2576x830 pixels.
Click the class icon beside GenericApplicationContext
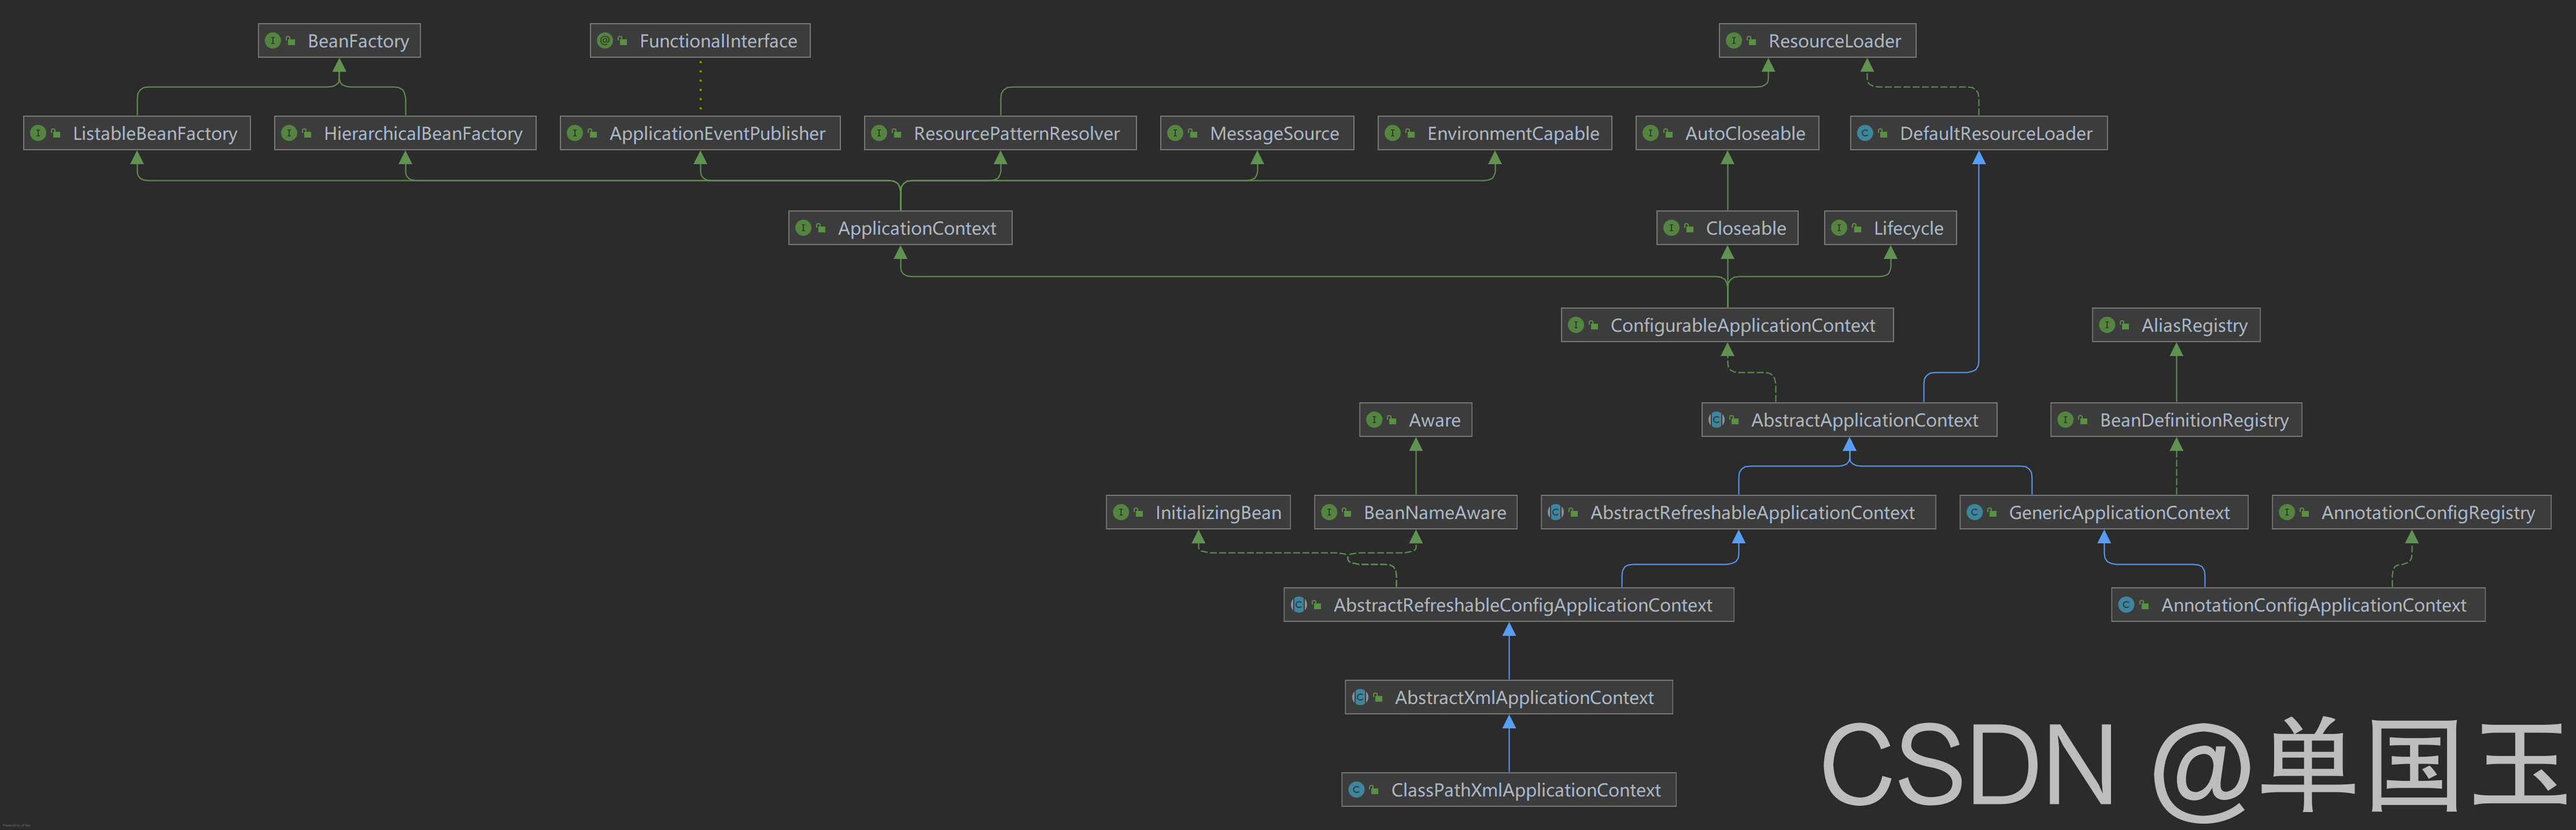pos(1974,512)
